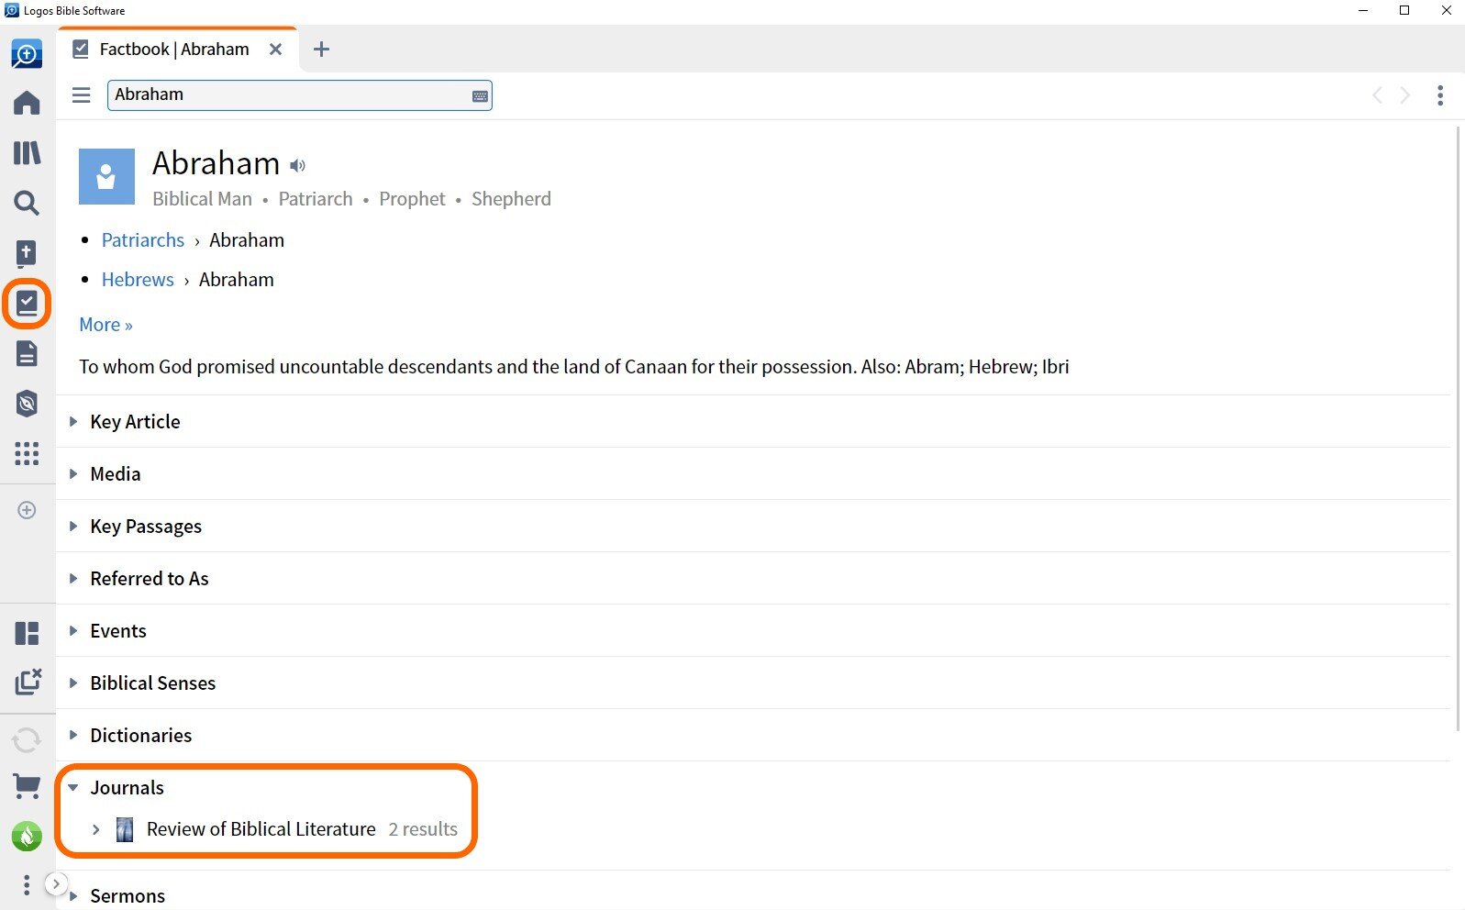Open the Home icon in sidebar
This screenshot has width=1465, height=910.
click(27, 103)
